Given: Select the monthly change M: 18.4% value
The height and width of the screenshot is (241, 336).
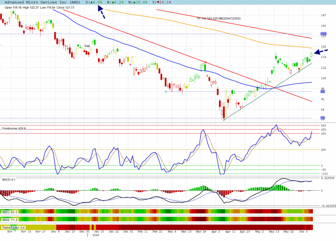Looking at the screenshot, I should tap(138, 2).
